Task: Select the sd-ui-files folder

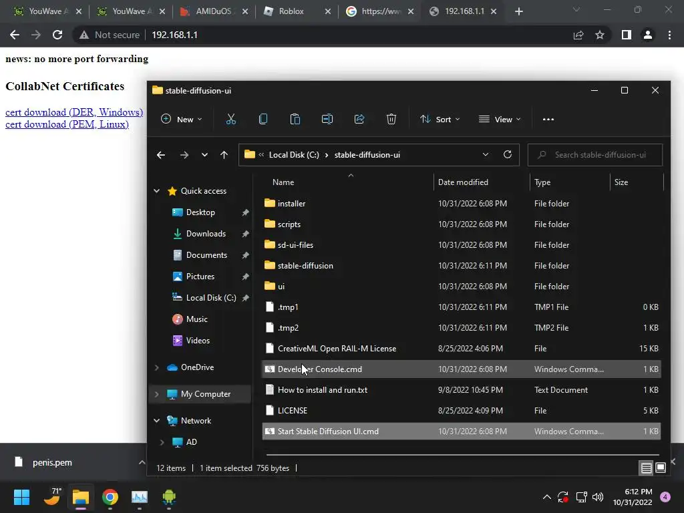Action: (x=295, y=245)
